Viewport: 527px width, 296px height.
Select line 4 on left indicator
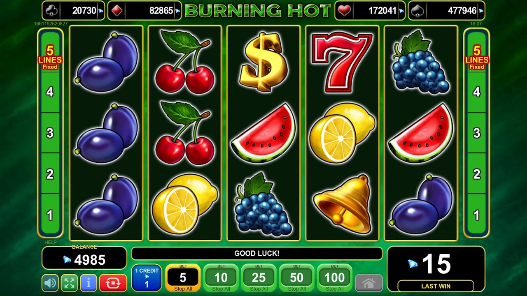coord(50,92)
